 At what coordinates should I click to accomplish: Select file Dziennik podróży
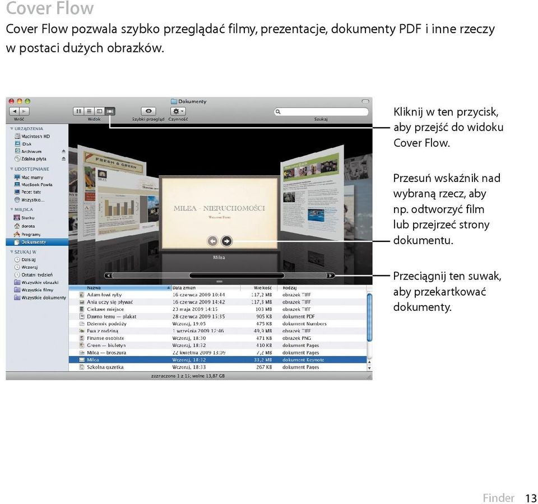pyautogui.click(x=217, y=324)
